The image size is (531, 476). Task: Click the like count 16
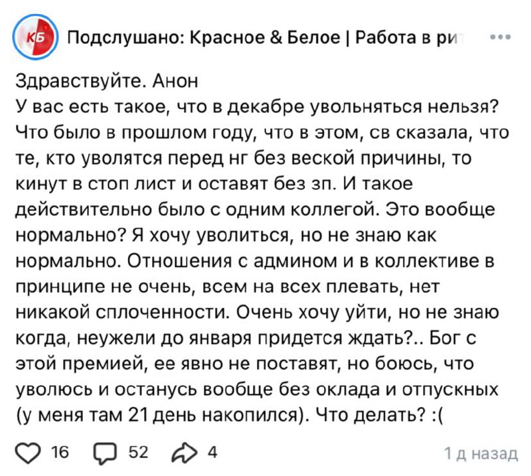pos(60,453)
